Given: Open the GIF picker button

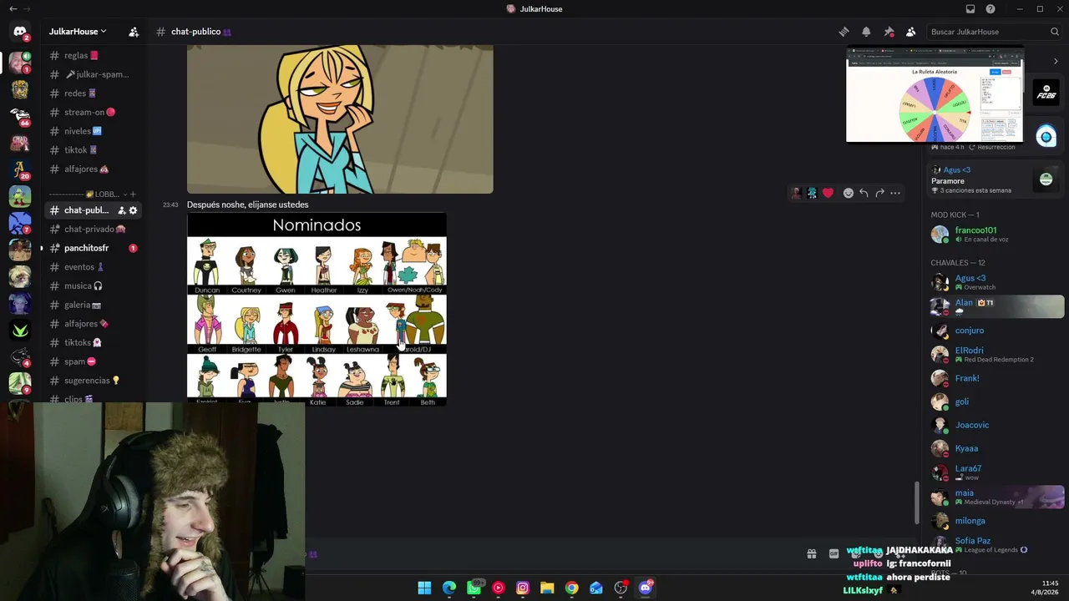Looking at the screenshot, I should [x=833, y=553].
